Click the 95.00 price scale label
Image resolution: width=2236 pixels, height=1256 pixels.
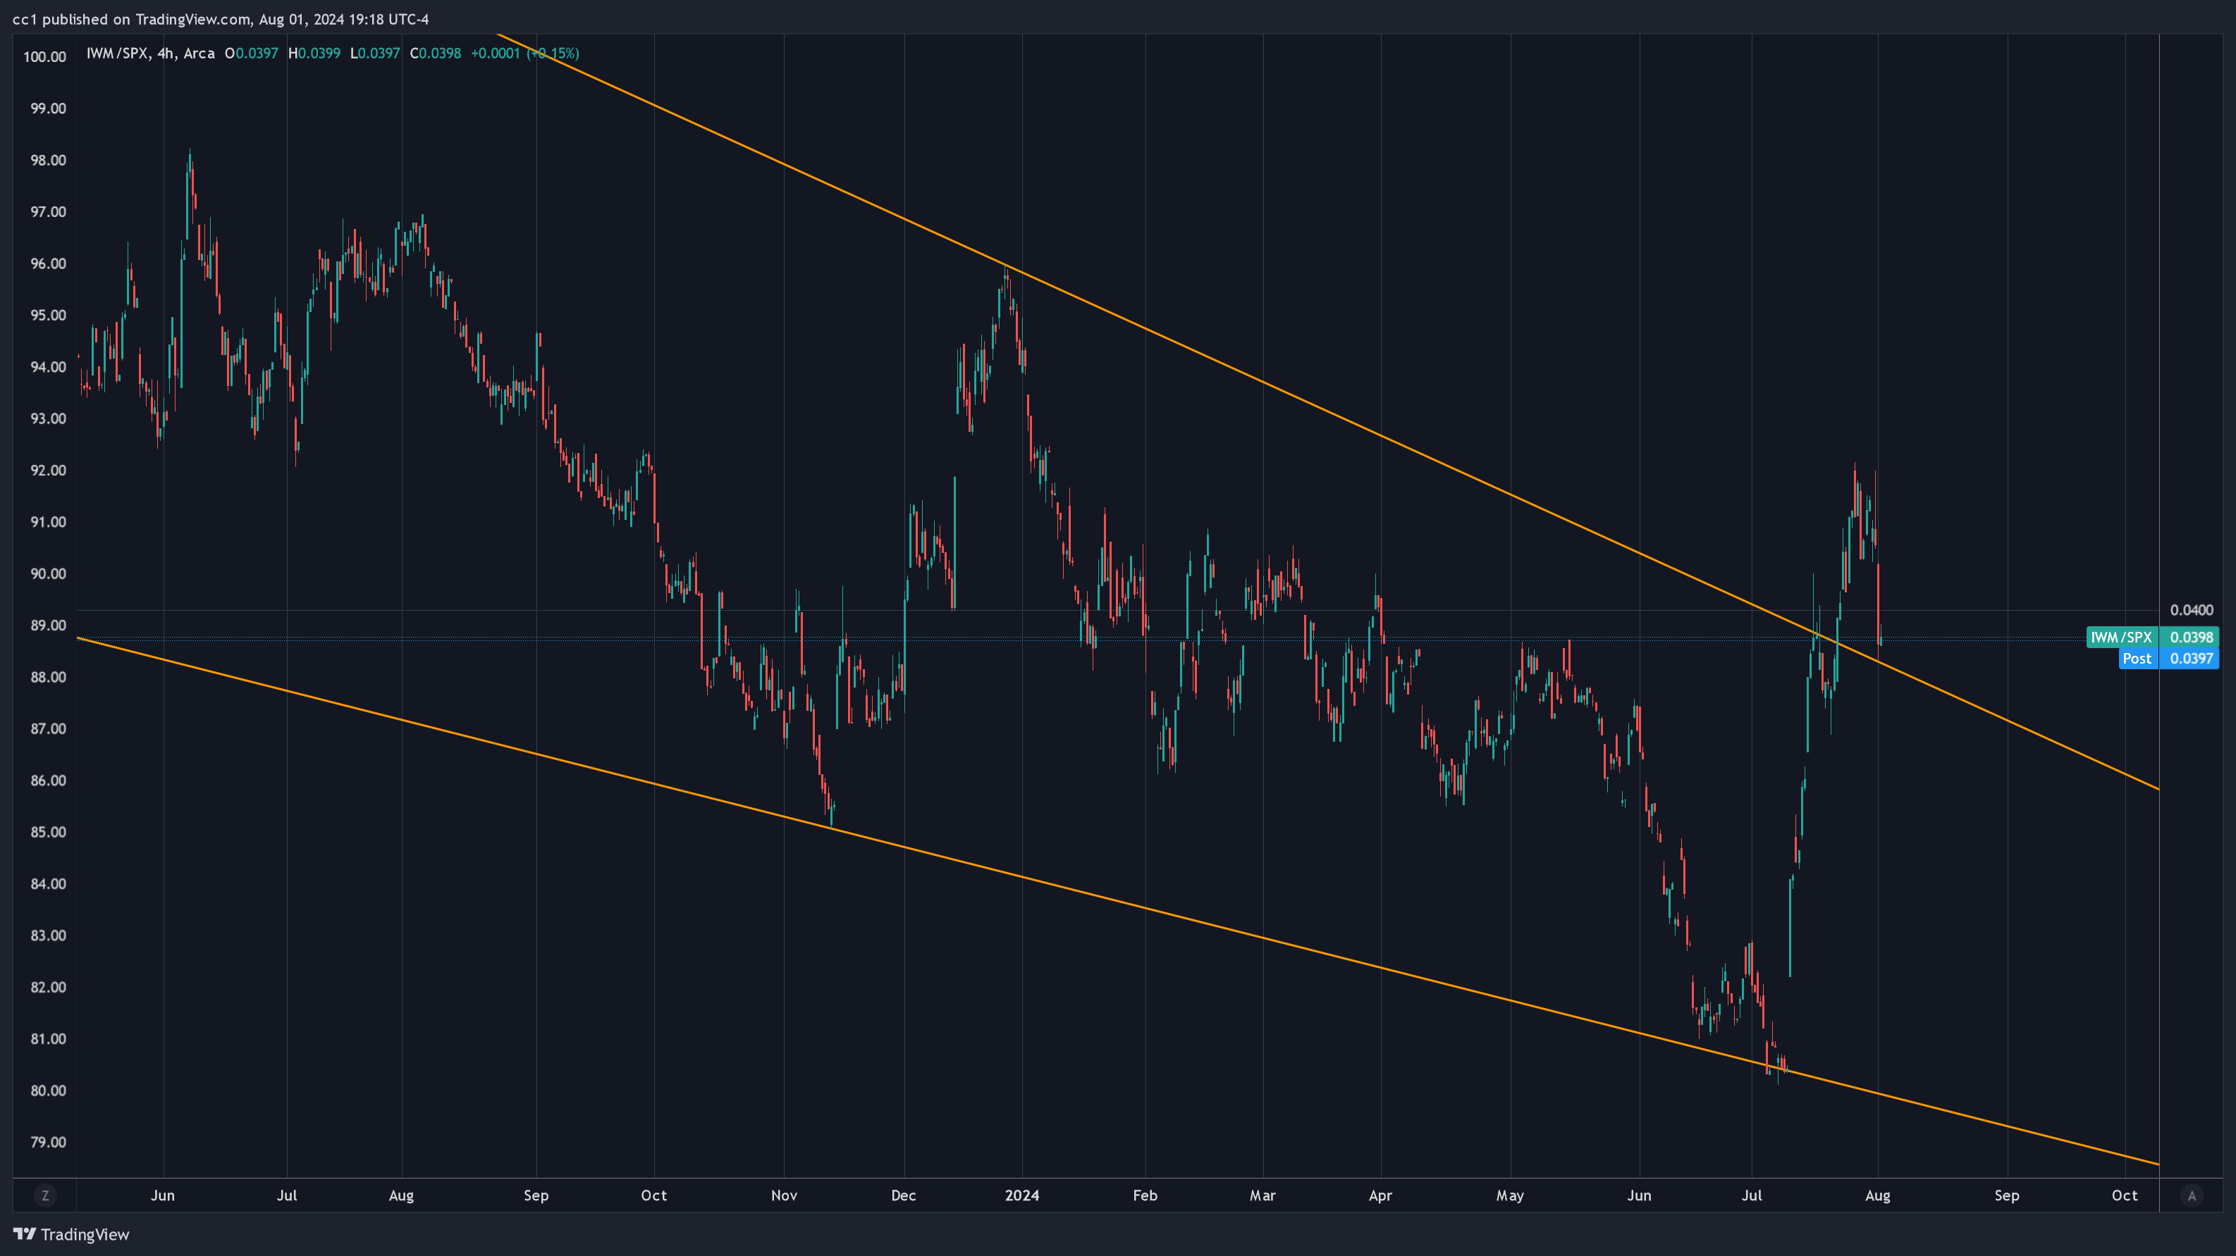coord(49,315)
